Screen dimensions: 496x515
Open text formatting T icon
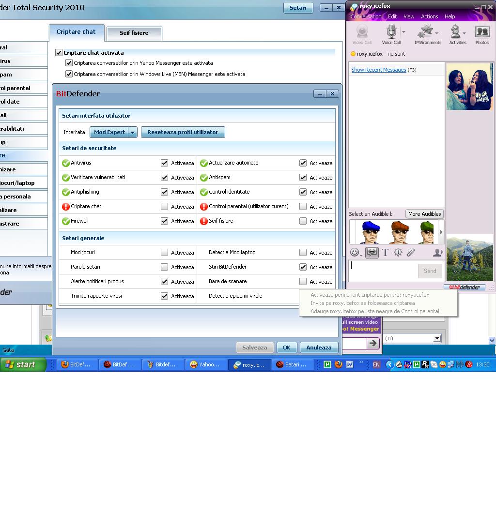point(385,252)
